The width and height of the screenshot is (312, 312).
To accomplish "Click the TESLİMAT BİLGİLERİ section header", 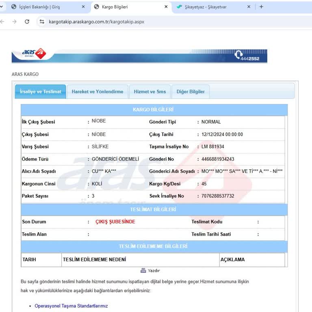I will point(153,210).
